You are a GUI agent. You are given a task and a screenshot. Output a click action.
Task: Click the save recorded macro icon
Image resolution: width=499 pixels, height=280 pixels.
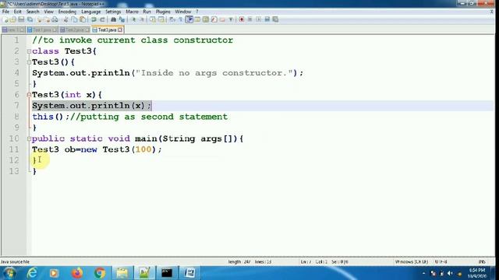pyautogui.click(x=275, y=19)
